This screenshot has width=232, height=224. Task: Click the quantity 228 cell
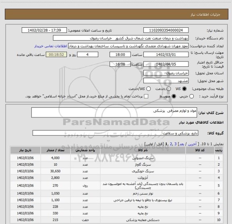(55, 207)
